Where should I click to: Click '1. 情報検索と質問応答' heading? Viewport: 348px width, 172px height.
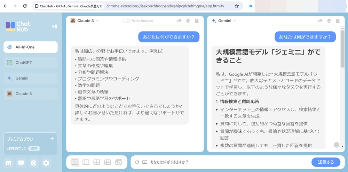237,101
